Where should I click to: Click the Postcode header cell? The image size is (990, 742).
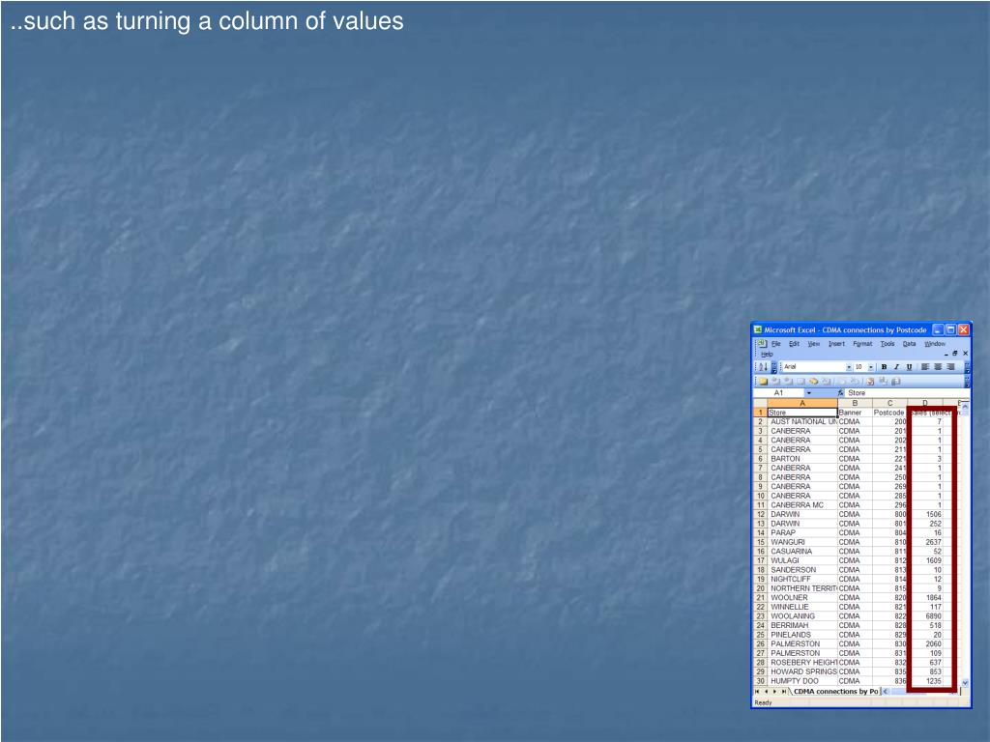coord(889,413)
